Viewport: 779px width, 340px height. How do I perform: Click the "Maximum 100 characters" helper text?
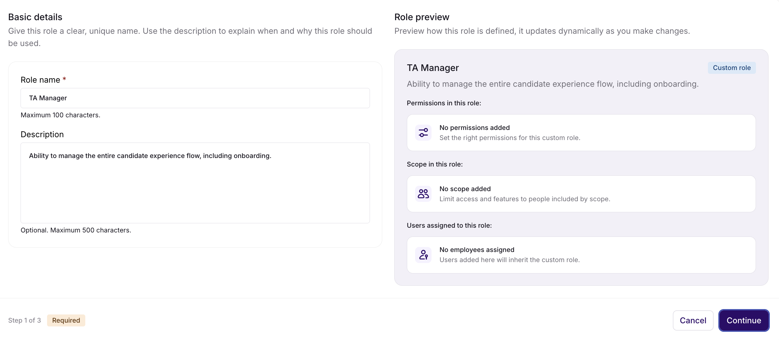(60, 115)
